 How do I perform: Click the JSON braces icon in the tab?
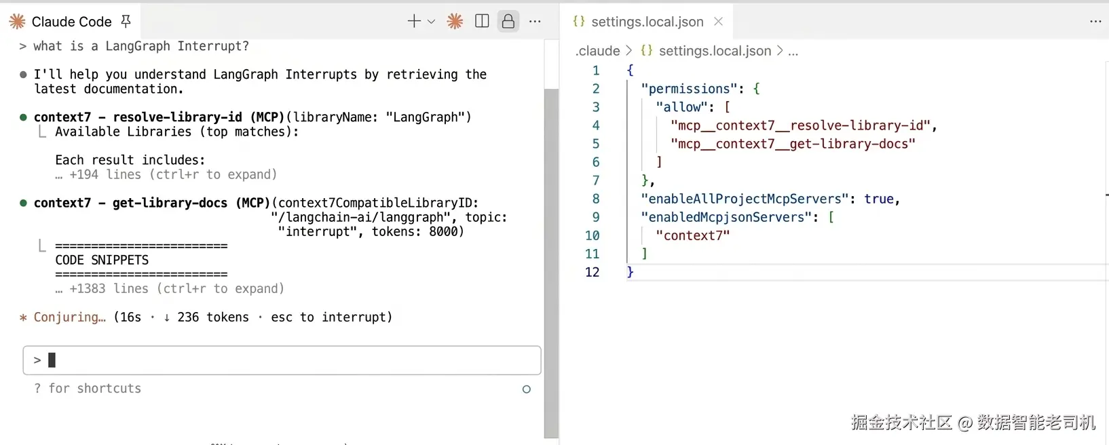[x=579, y=21]
